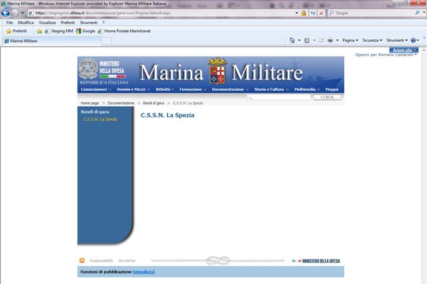This screenshot has height=284, width=427.
Task: Open the ? help menu
Action: pyautogui.click(x=103, y=23)
